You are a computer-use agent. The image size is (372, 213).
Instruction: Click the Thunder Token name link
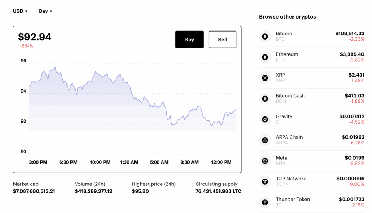[x=292, y=199]
